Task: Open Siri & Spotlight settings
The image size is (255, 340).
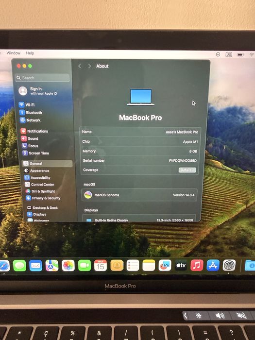Action: click(x=40, y=191)
